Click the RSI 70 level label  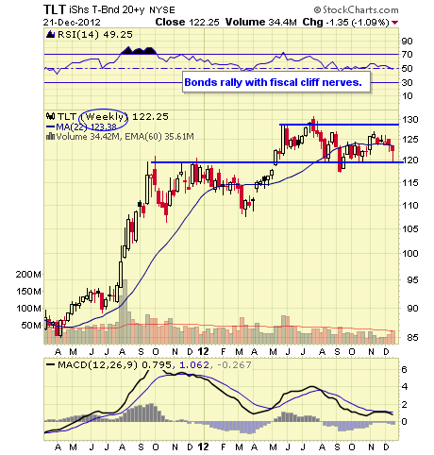click(x=408, y=55)
